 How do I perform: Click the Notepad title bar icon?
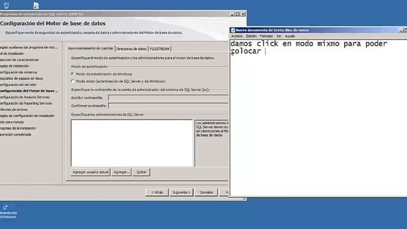coord(233,30)
